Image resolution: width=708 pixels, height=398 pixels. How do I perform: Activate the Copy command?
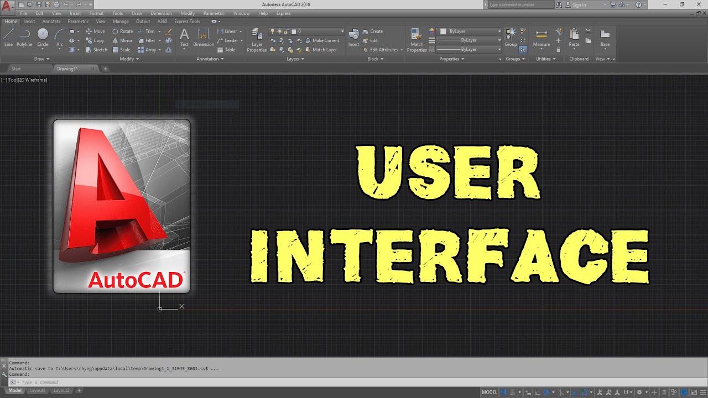[x=95, y=40]
